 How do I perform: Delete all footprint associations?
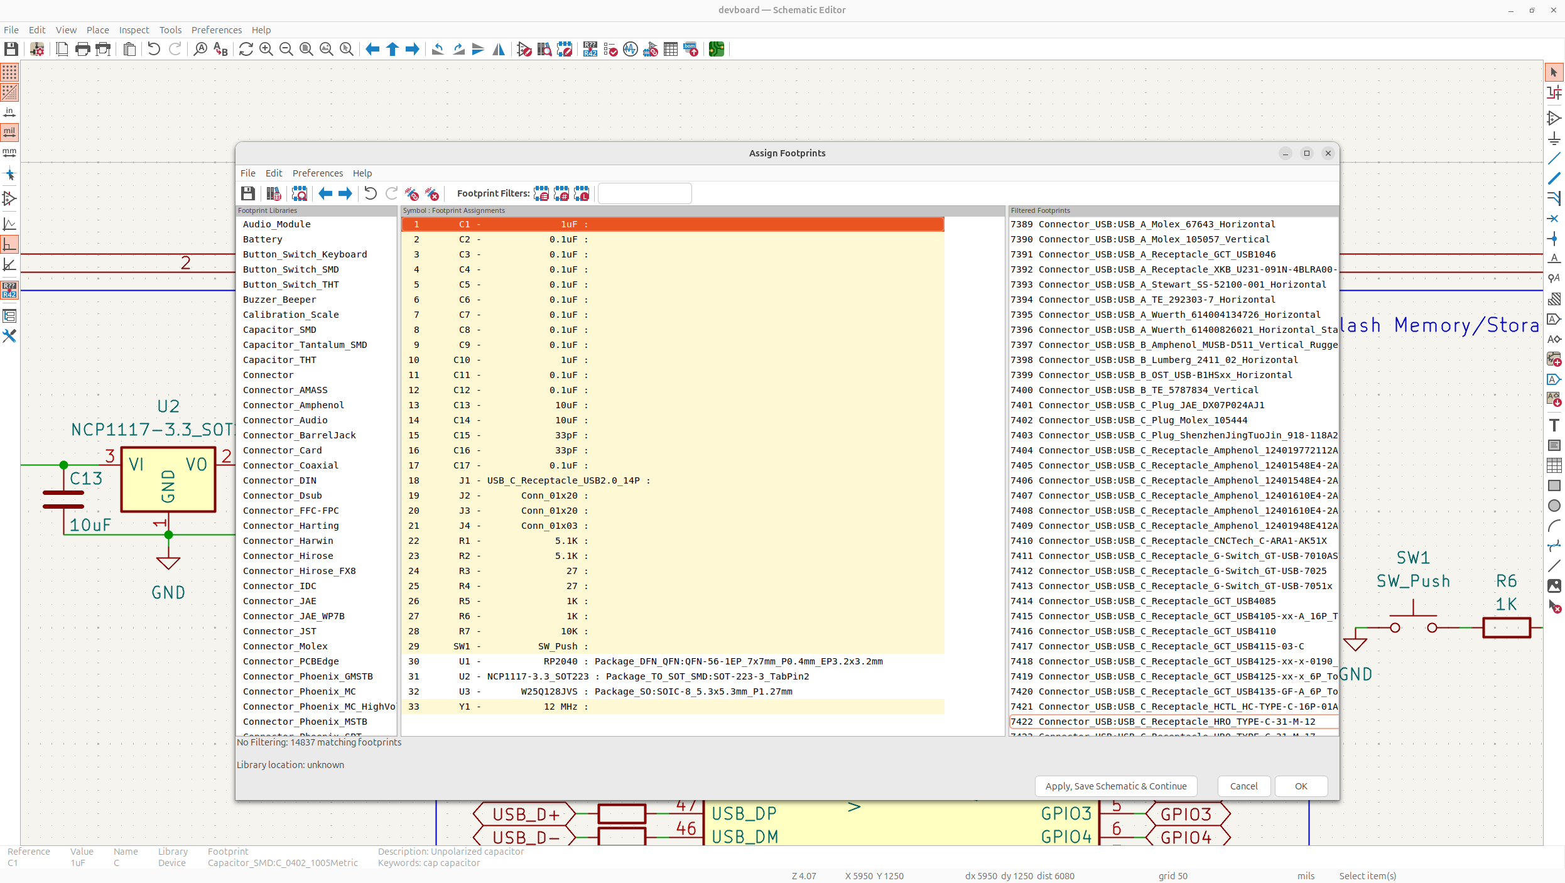(432, 193)
